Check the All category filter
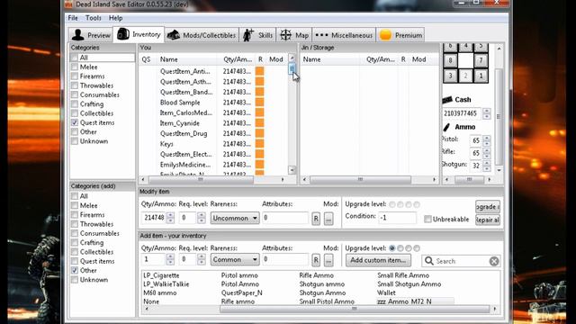 point(75,58)
